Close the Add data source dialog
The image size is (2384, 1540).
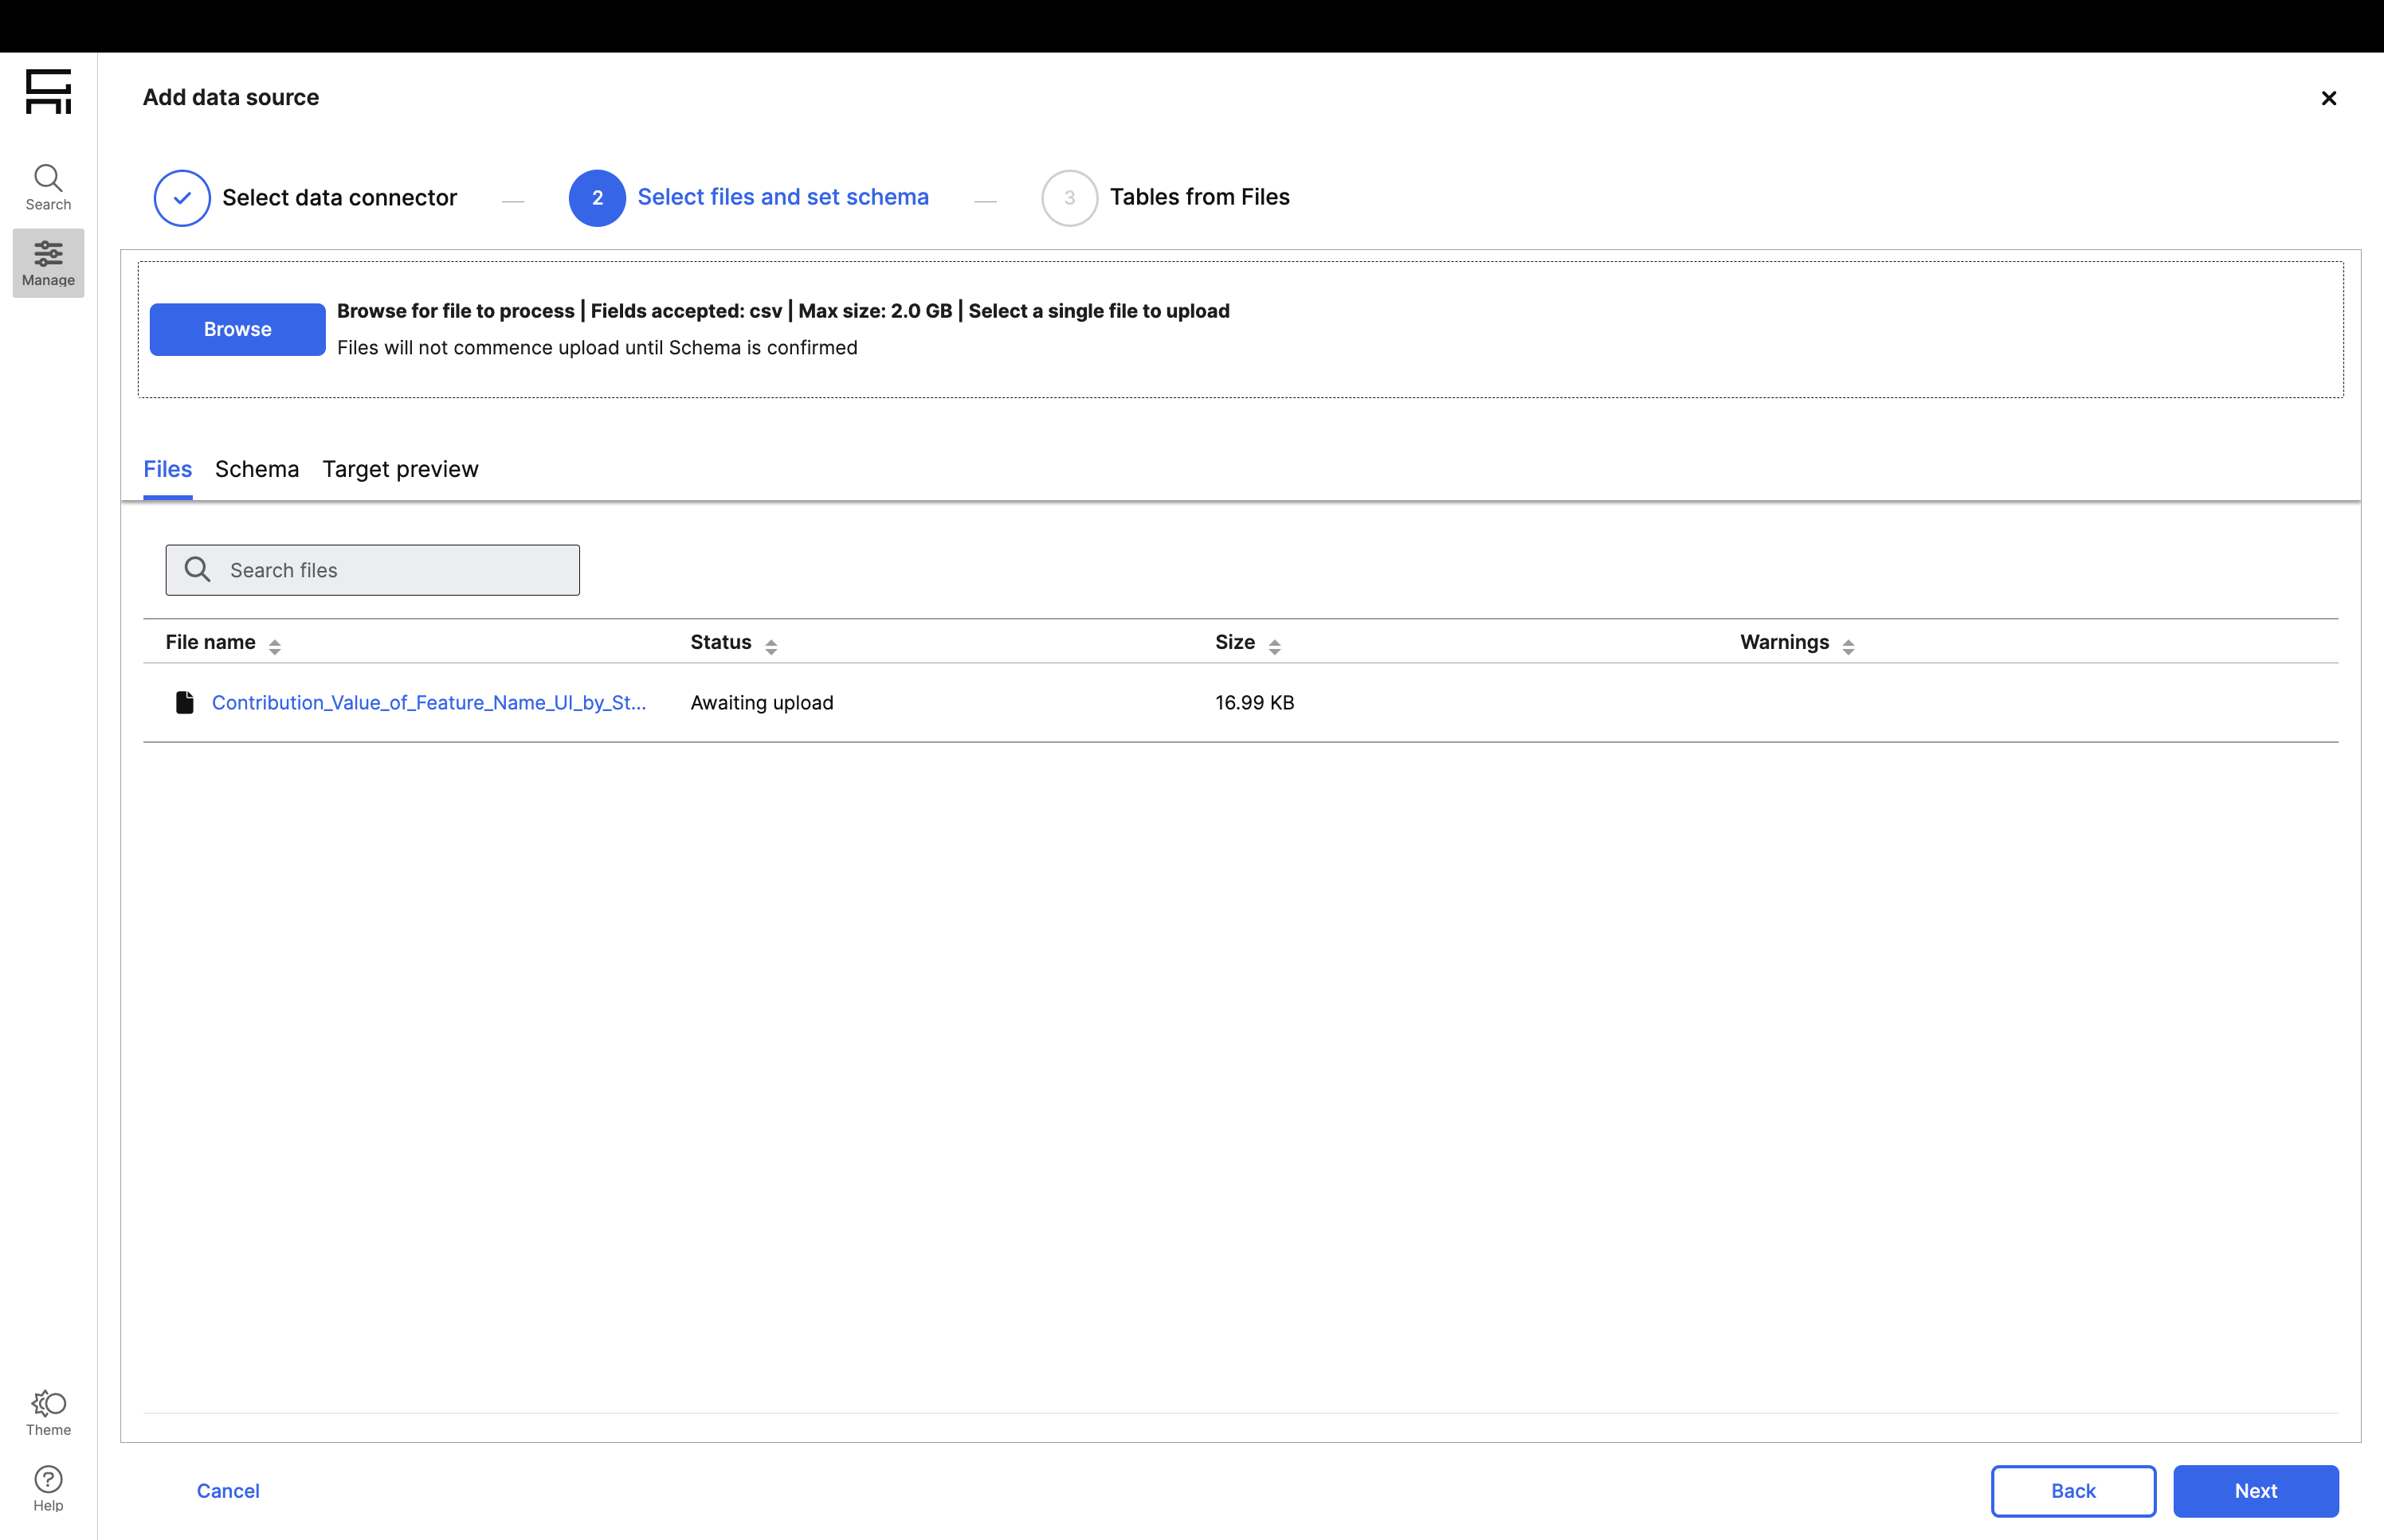click(x=2328, y=98)
